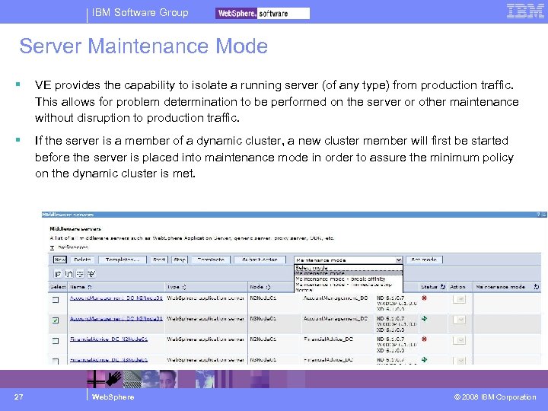Click 'ND 6.1.0.7' version text in first row
Viewport: 548px width, 411px height.
(390, 298)
